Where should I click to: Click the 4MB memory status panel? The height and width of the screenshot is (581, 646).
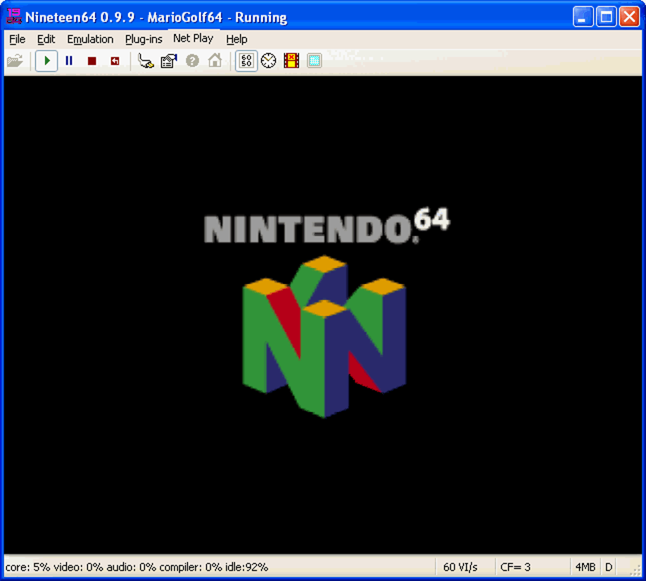[x=585, y=568]
